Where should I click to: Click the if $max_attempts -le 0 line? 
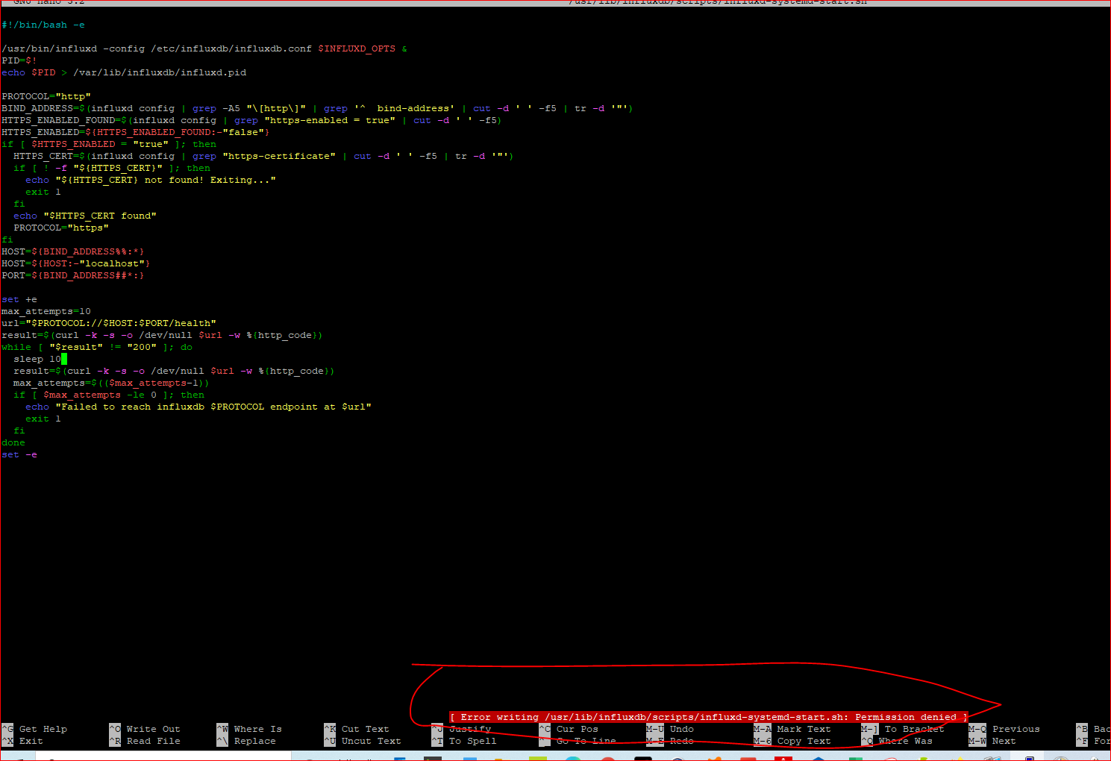coord(109,395)
